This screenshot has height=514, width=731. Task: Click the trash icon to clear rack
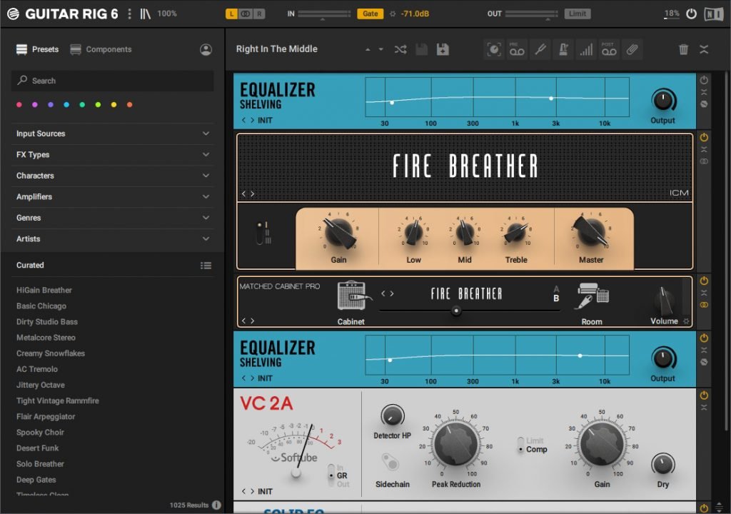click(x=683, y=49)
